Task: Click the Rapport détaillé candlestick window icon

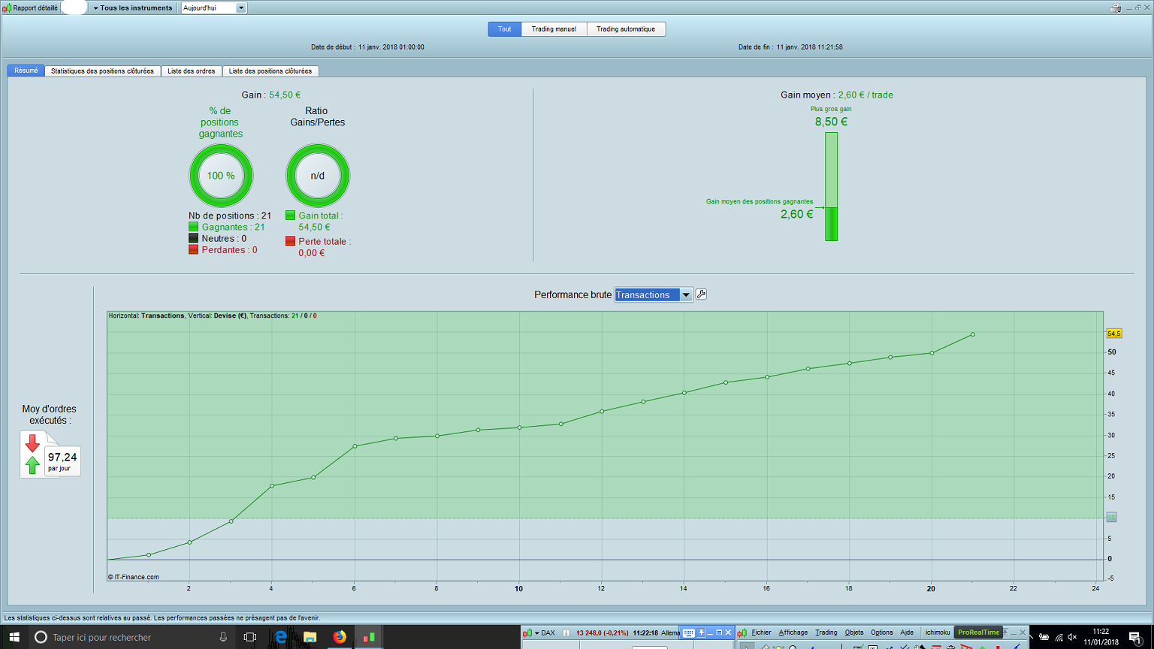Action: tap(7, 8)
